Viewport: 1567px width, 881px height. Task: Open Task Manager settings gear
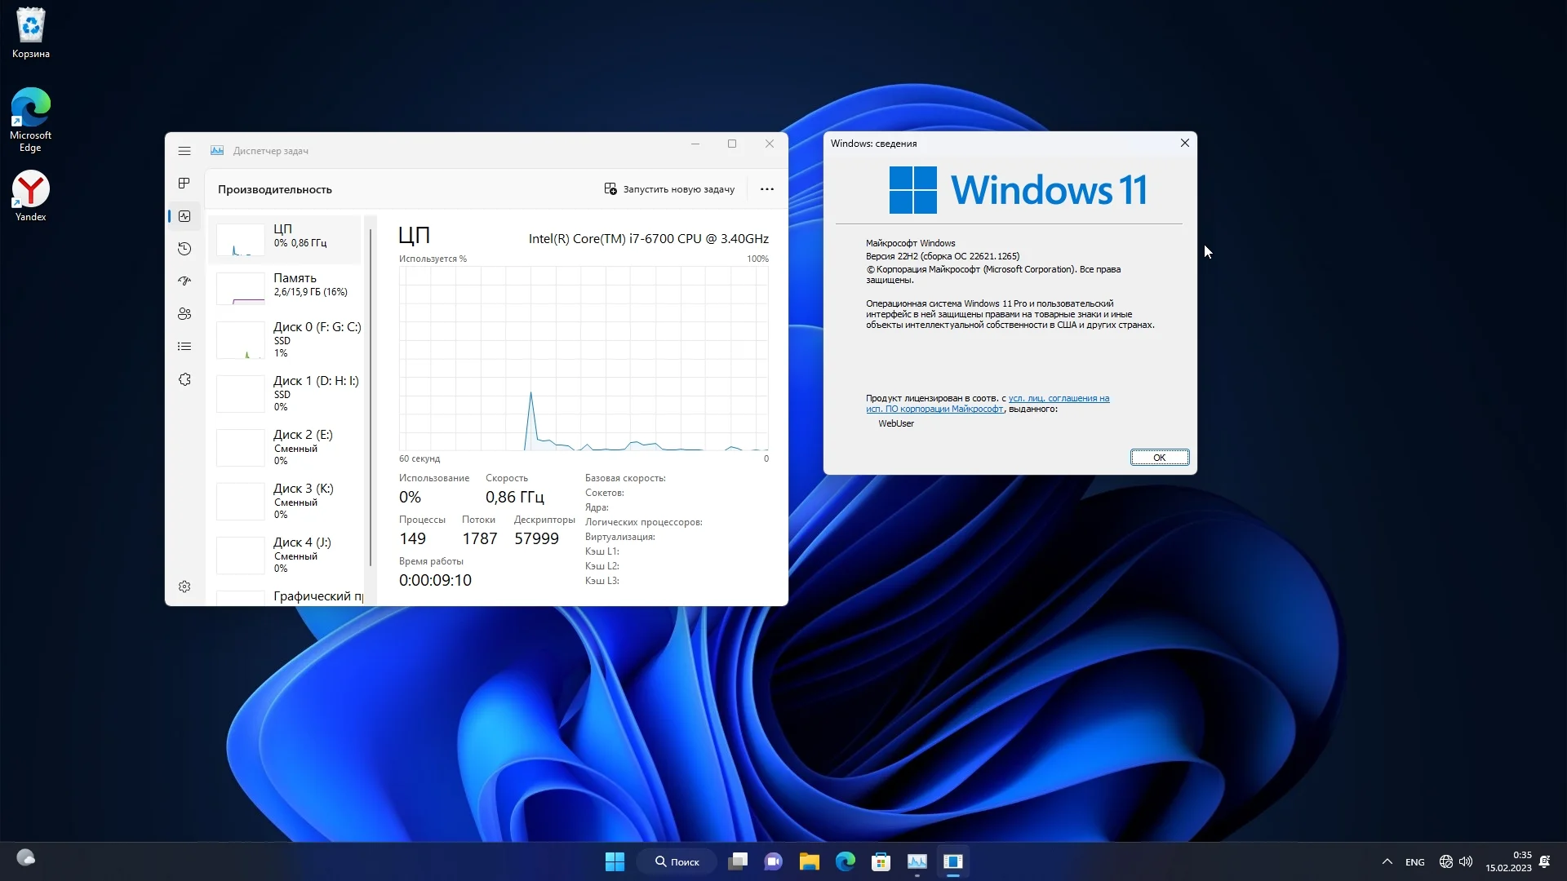click(184, 587)
